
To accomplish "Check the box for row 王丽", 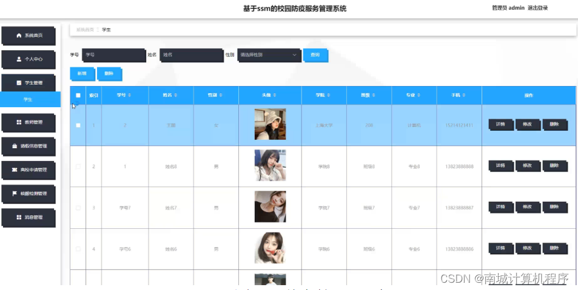I will (x=78, y=125).
